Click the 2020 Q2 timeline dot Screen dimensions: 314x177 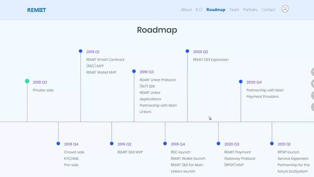(187, 51)
